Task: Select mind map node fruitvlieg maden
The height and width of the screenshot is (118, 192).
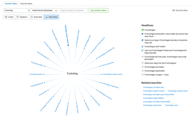Action: click(x=37, y=64)
